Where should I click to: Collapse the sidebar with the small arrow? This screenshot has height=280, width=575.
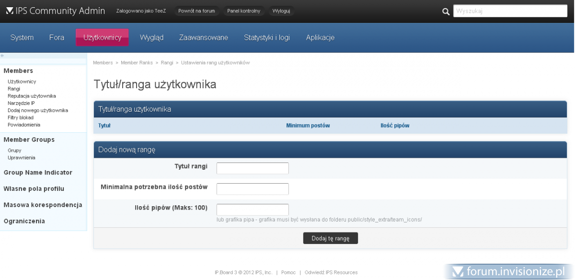pos(3,56)
